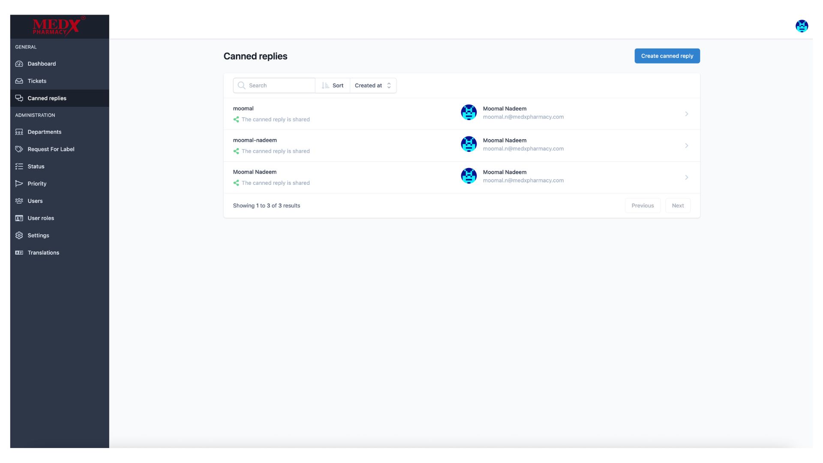Screen dimensions: 823x463
Task: Expand the moomal-nadeem row chevron
Action: pos(686,146)
